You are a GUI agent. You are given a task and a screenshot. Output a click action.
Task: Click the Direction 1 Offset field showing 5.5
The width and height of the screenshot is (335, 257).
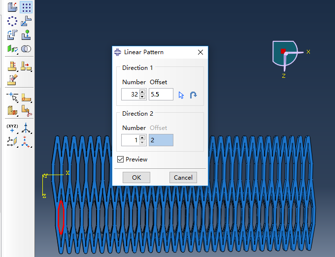[161, 95]
